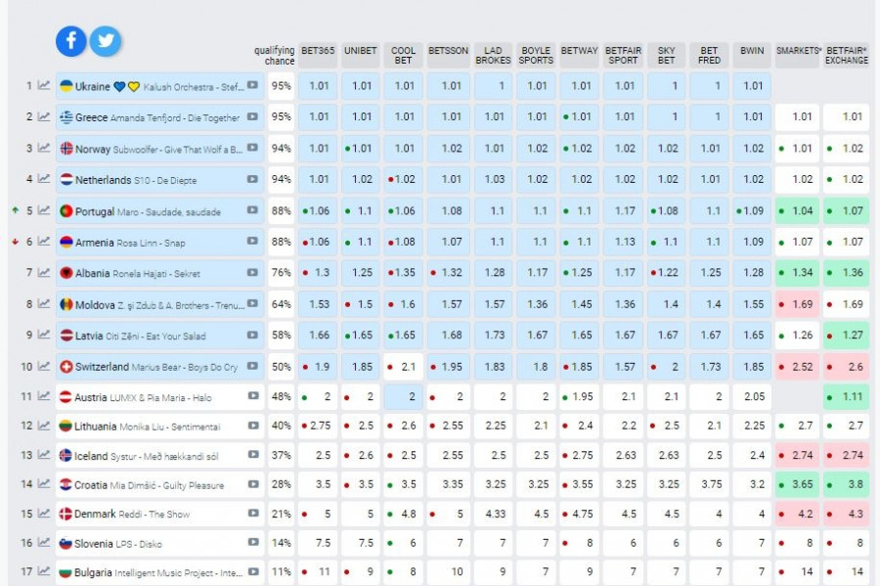Click the Denmark flag icon
Viewport: 880px width, 586px height.
(66, 514)
